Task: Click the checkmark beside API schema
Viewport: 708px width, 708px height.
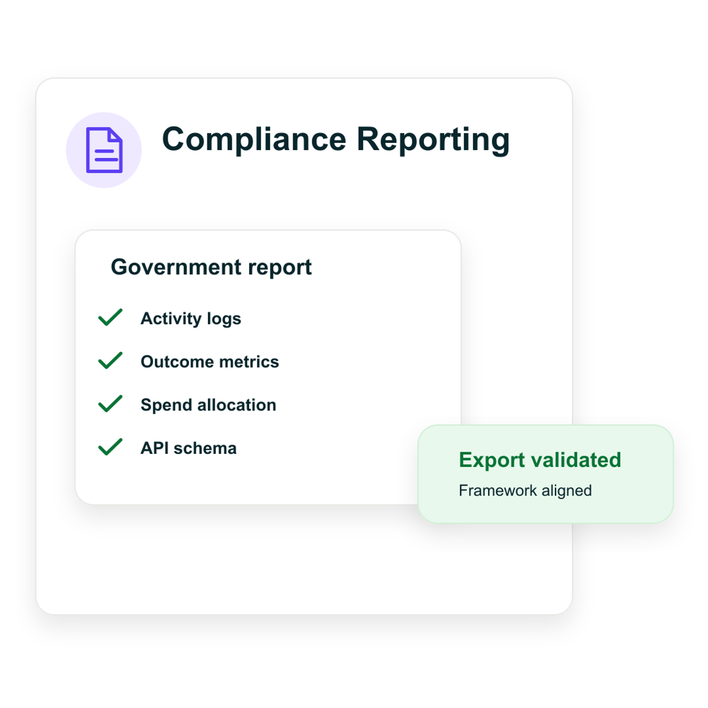Action: (x=110, y=447)
